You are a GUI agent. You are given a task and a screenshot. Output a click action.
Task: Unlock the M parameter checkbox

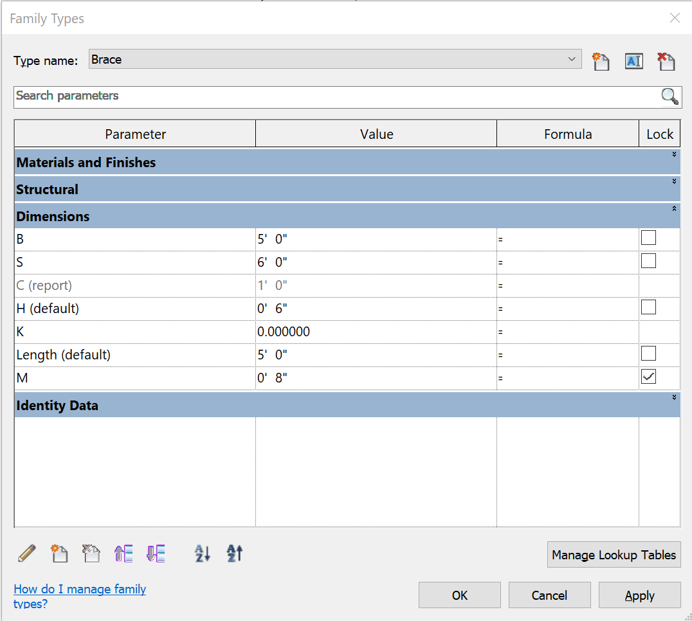(x=648, y=376)
